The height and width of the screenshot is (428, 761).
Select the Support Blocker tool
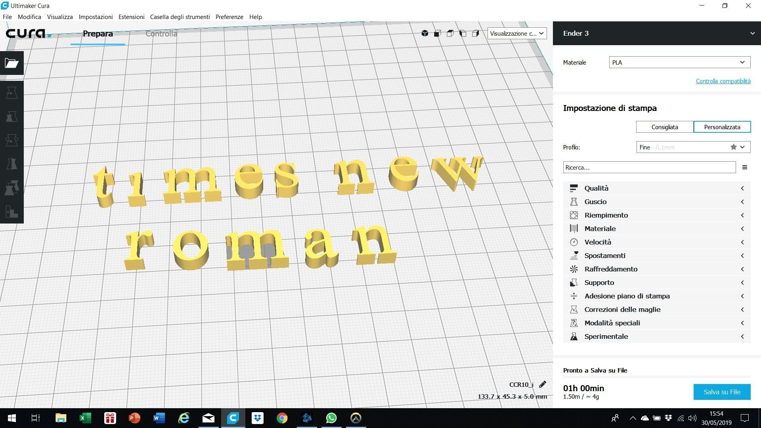click(12, 212)
